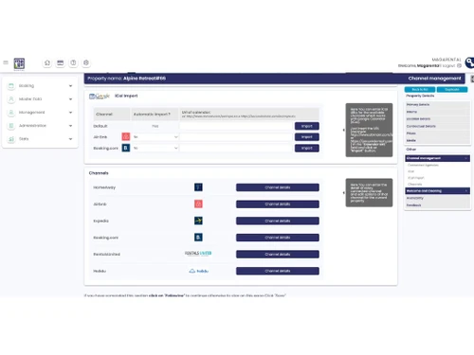The width and height of the screenshot is (474, 355).
Task: Click the Google Calendar logo
Action: coord(100,96)
